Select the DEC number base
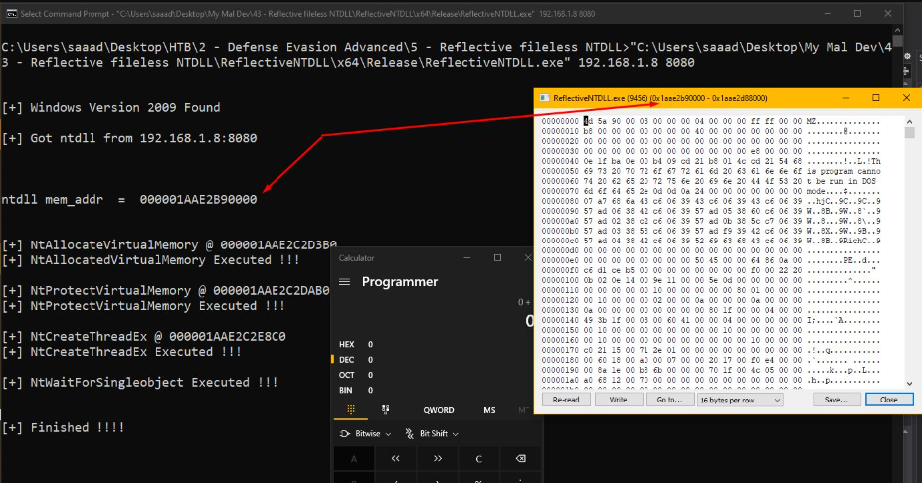This screenshot has height=483, width=922. (356, 360)
